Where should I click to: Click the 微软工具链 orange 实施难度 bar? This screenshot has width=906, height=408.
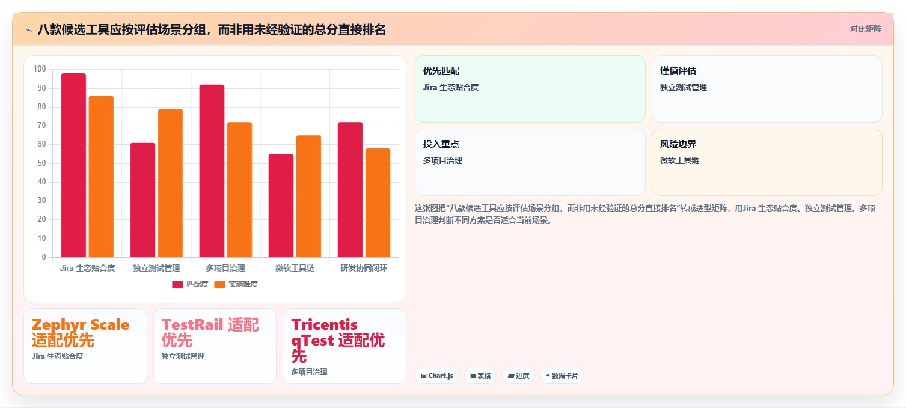tap(308, 196)
